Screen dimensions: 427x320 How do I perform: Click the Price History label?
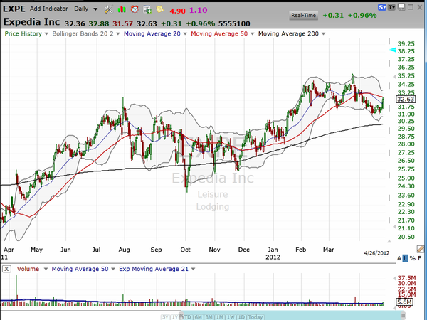point(23,33)
